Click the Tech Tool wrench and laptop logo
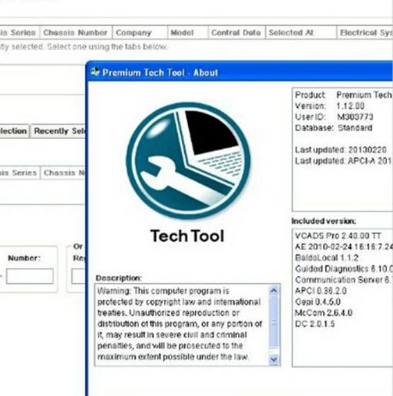Image resolution: width=393 pixels, height=396 pixels. 188,160
